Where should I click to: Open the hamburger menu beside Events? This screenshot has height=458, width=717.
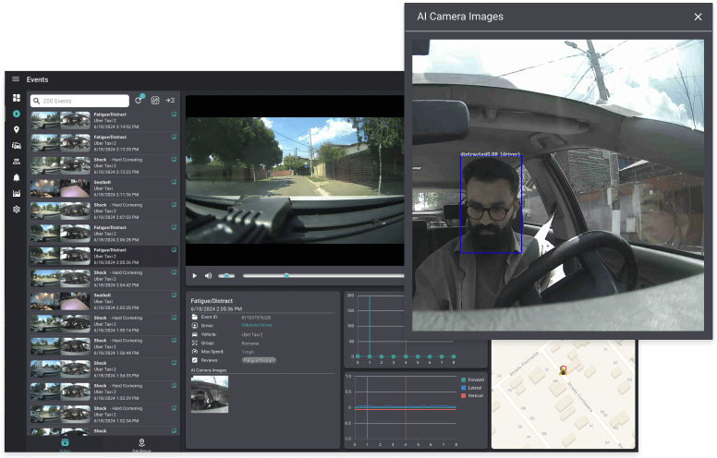pyautogui.click(x=16, y=79)
